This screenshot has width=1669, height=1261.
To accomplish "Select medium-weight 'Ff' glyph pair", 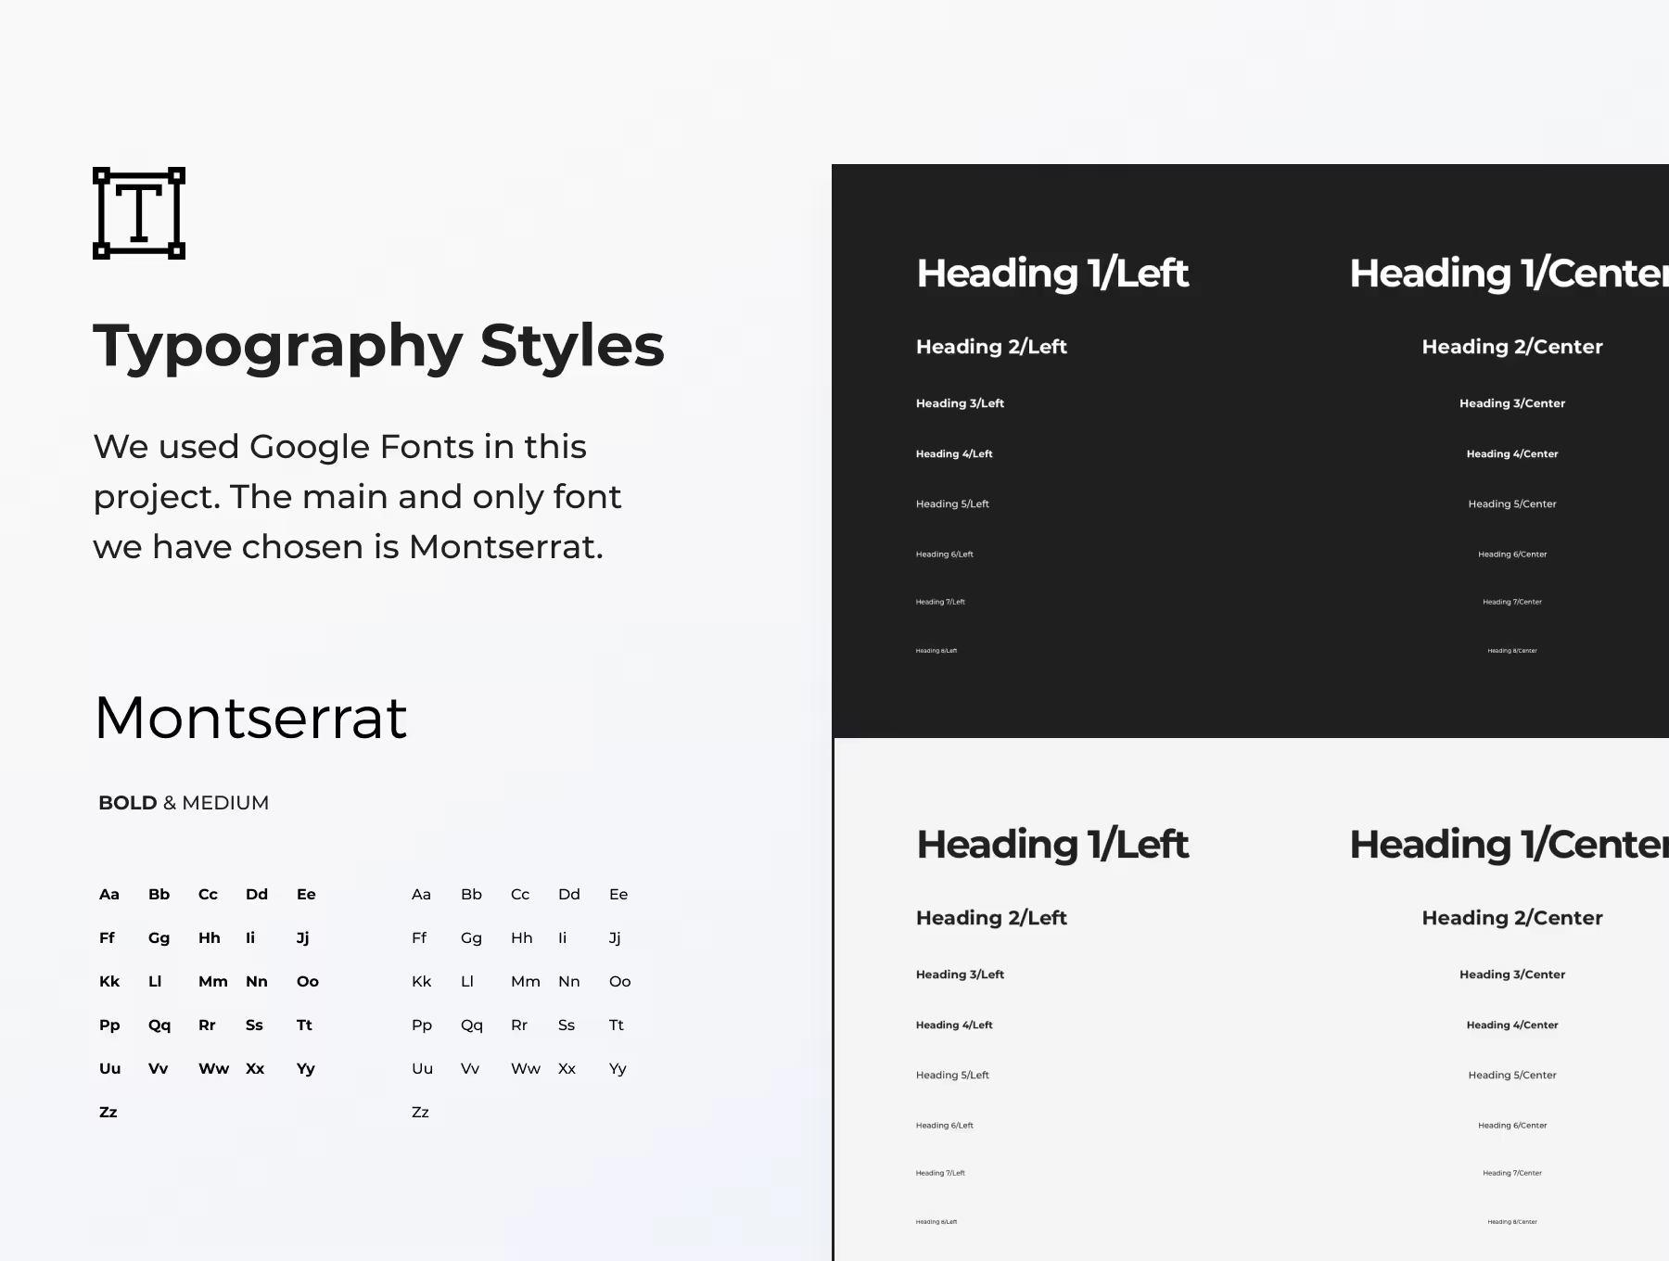I will coord(419,938).
